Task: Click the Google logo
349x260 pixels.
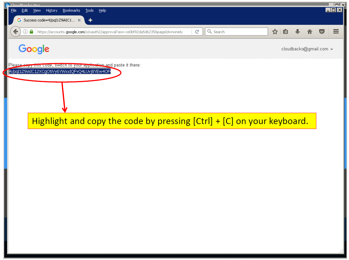Action: [34, 49]
